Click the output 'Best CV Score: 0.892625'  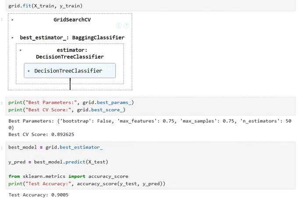click(41, 134)
